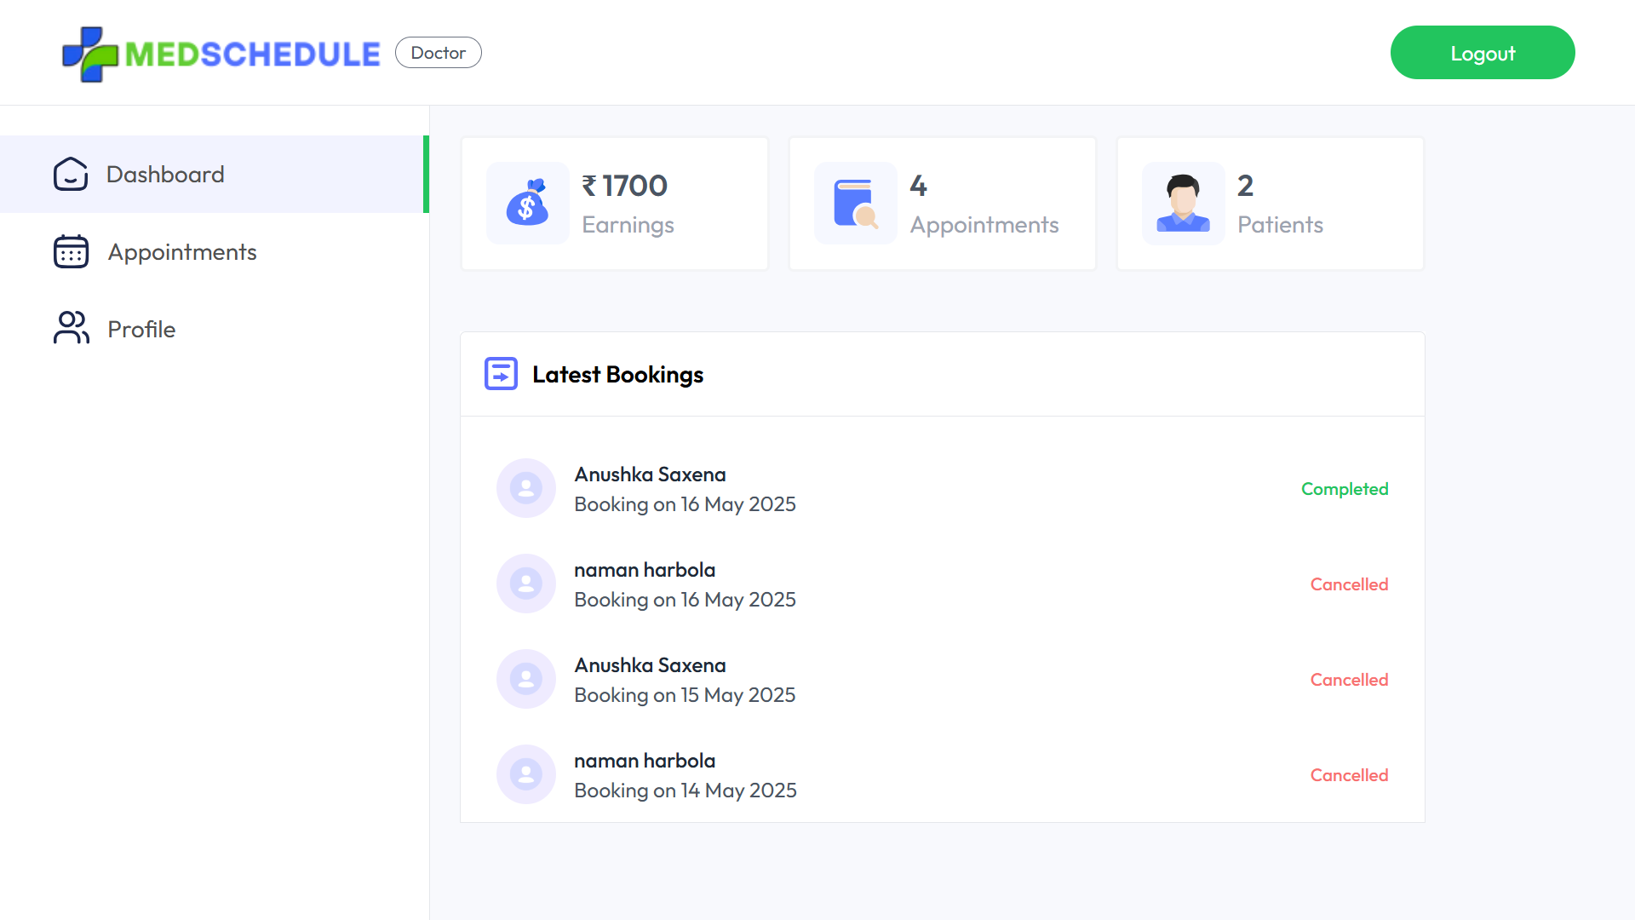Click the Latest Bookings list icon

pyautogui.click(x=501, y=374)
